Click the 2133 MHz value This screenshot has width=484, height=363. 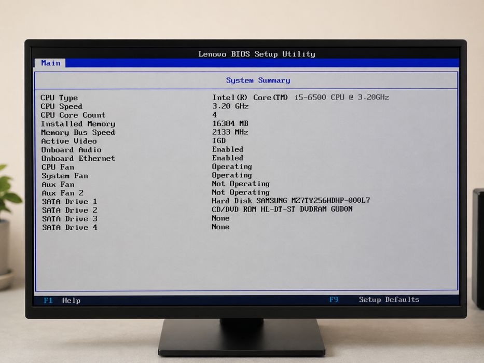coord(230,132)
